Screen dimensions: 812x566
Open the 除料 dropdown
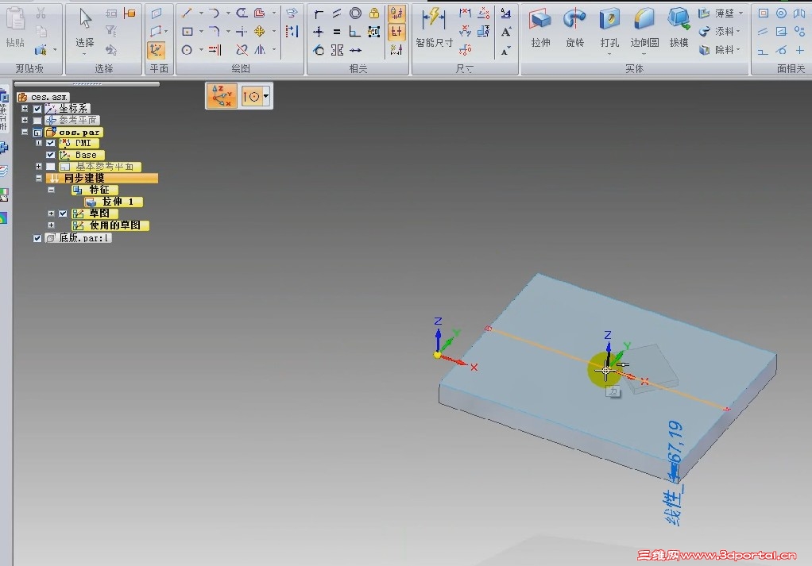click(738, 50)
